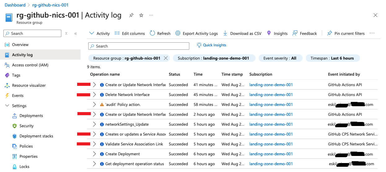Open Security under Settings
The image size is (386, 172).
click(26, 126)
